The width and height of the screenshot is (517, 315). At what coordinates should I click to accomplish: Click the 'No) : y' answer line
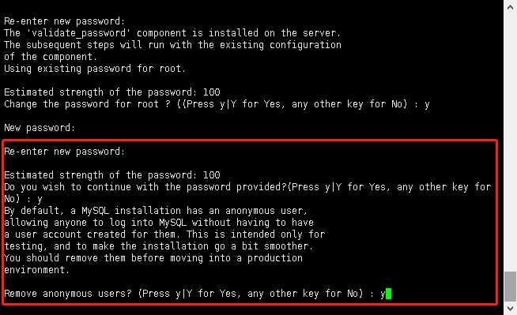(x=23, y=199)
